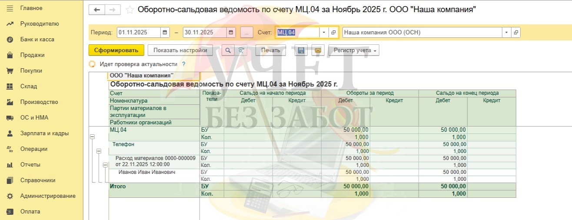
Task: Click the back navigation arrow
Action: 97,10
